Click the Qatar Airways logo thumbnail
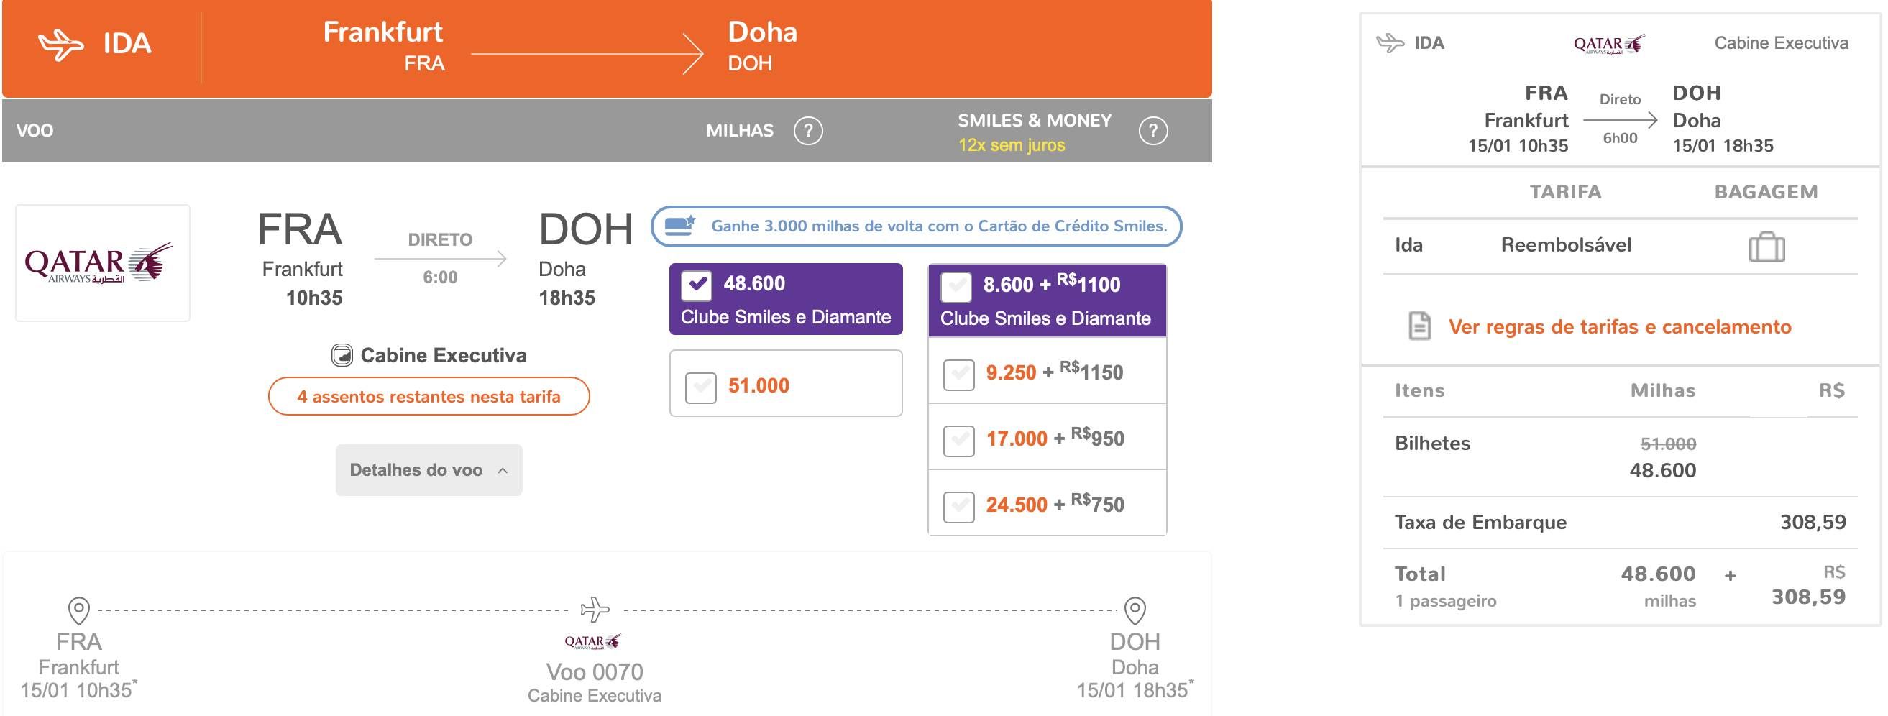 click(103, 263)
